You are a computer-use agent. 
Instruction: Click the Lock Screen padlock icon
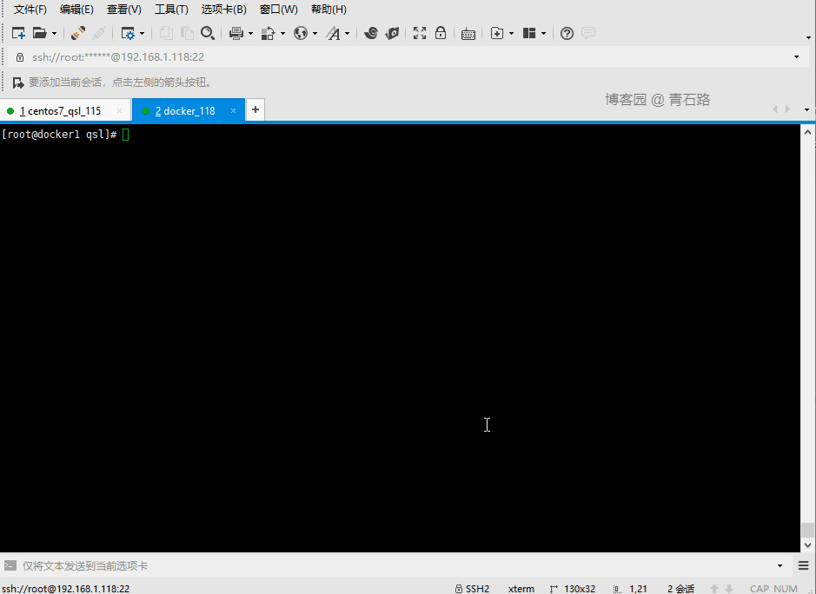point(441,33)
